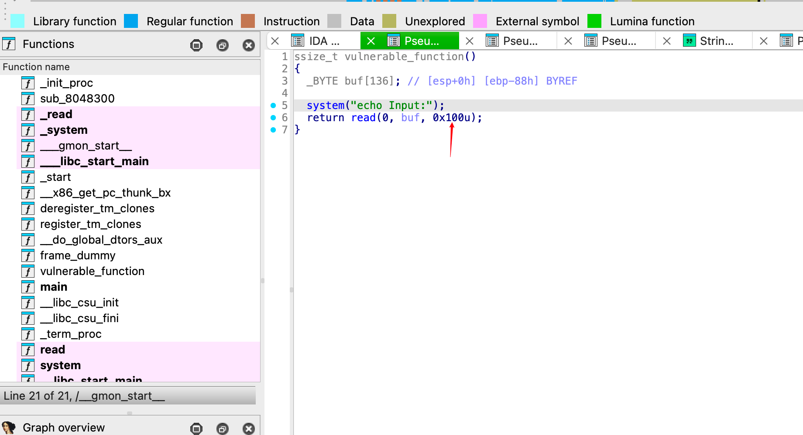The image size is (803, 435).
Task: Select _system in the function list
Action: coord(64,130)
